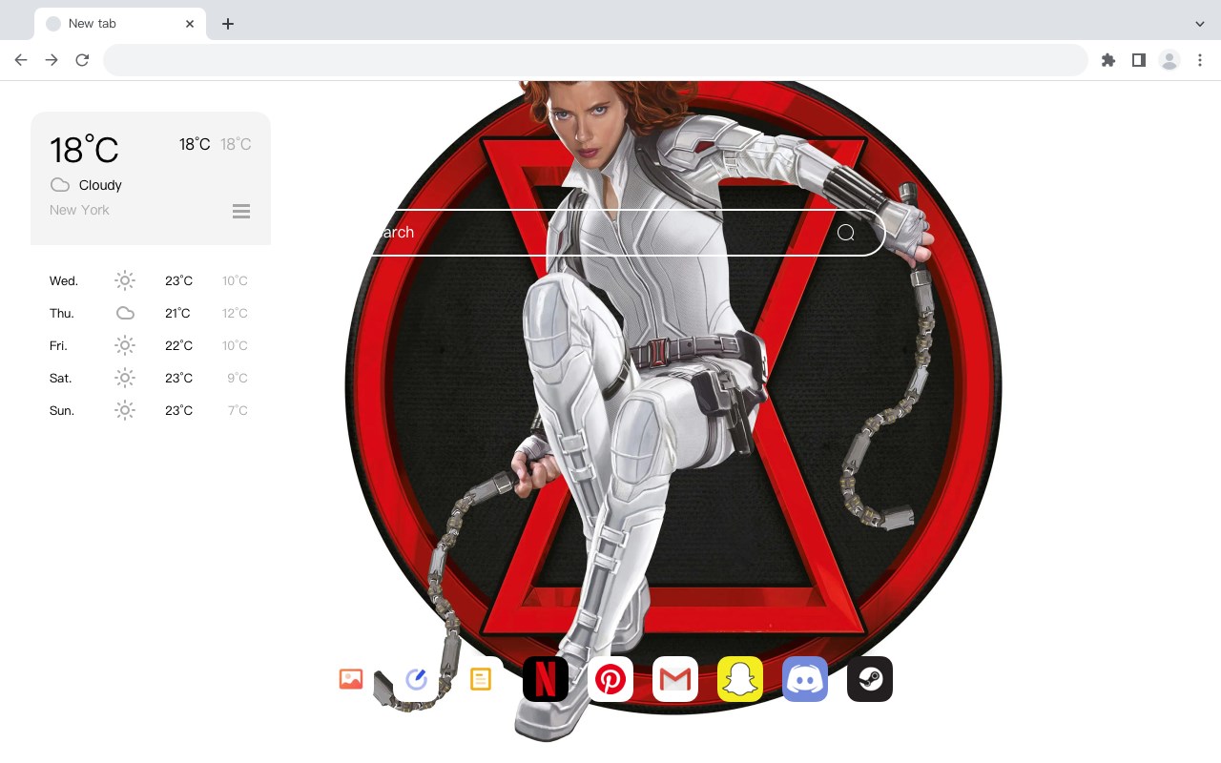The height and width of the screenshot is (763, 1221).
Task: Open the Gmail shortcut
Action: click(x=675, y=679)
